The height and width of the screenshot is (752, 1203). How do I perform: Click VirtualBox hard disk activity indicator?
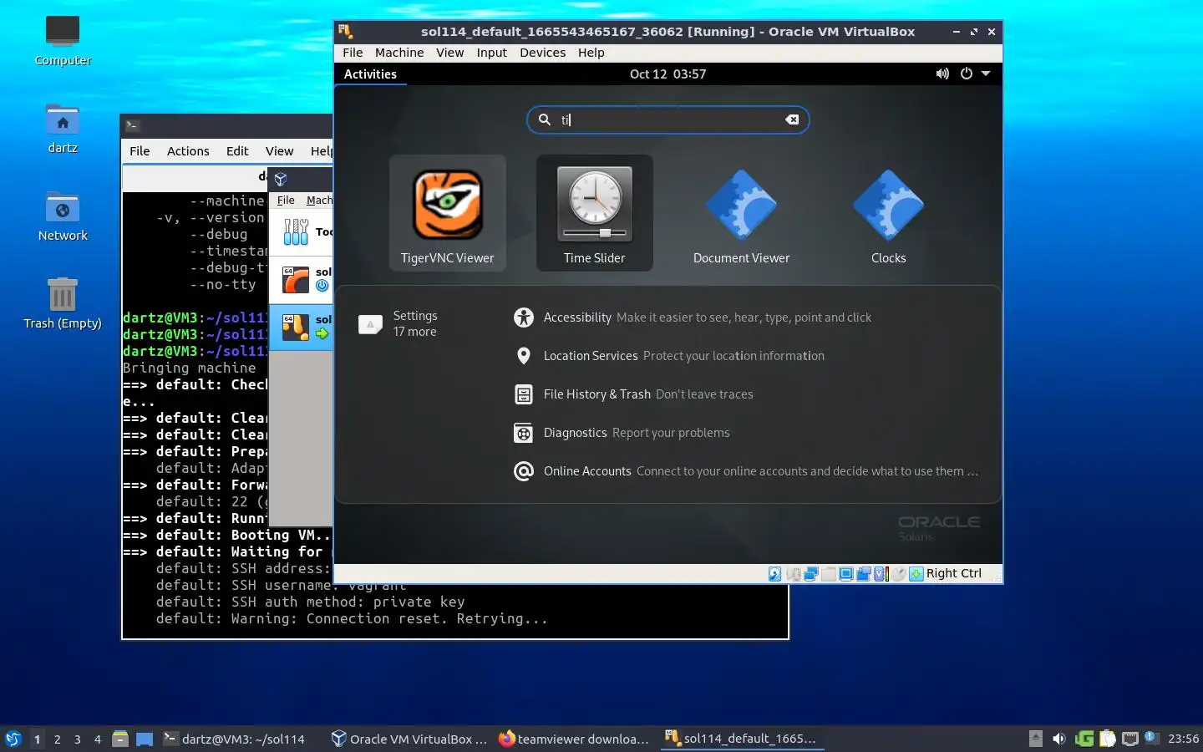pyautogui.click(x=774, y=574)
